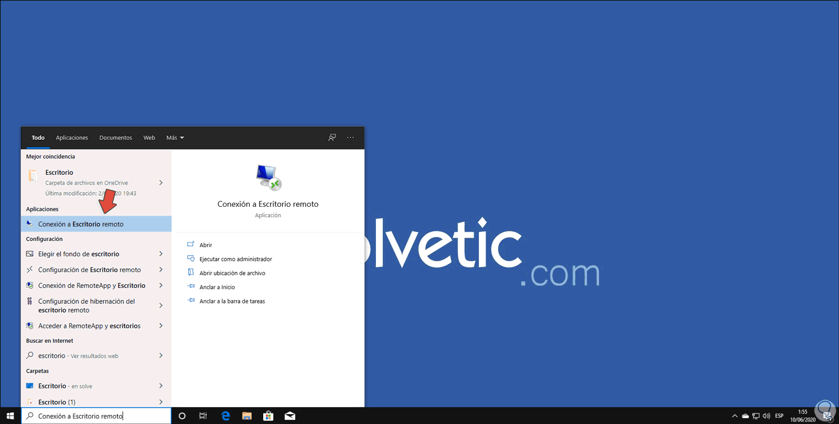Click the desktop icon beside Escritorio en solve
This screenshot has width=839, height=424.
(30, 386)
